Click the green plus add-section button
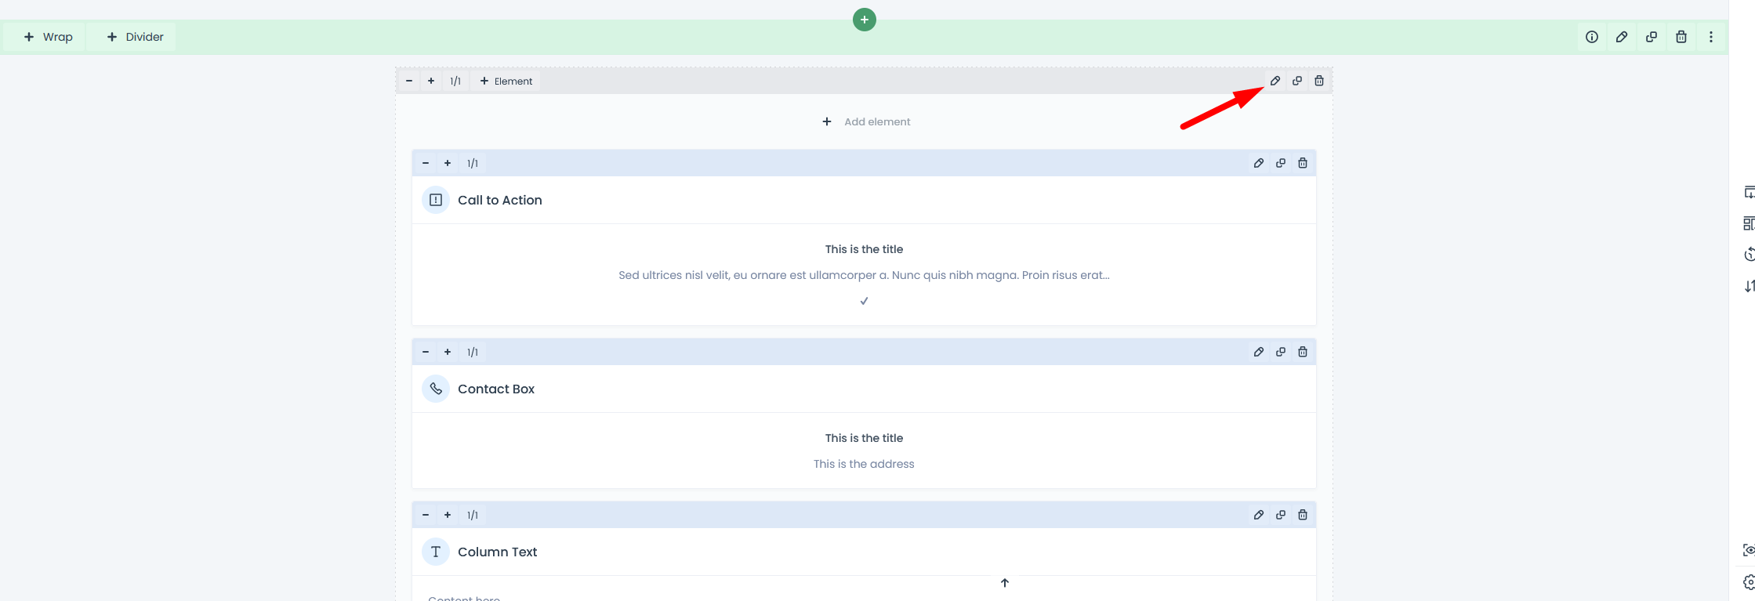The image size is (1755, 601). (864, 20)
